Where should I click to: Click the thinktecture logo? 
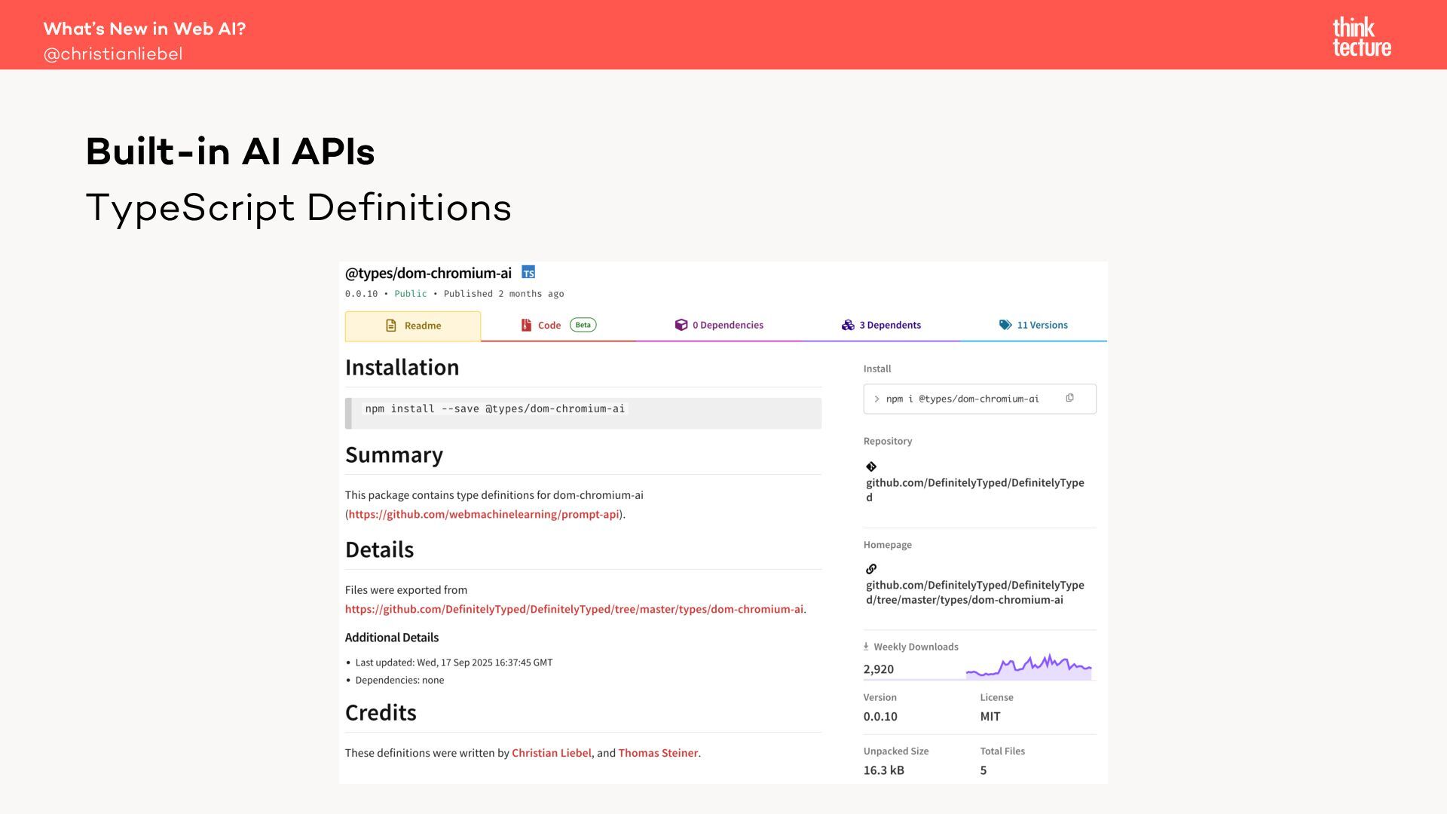tap(1361, 37)
